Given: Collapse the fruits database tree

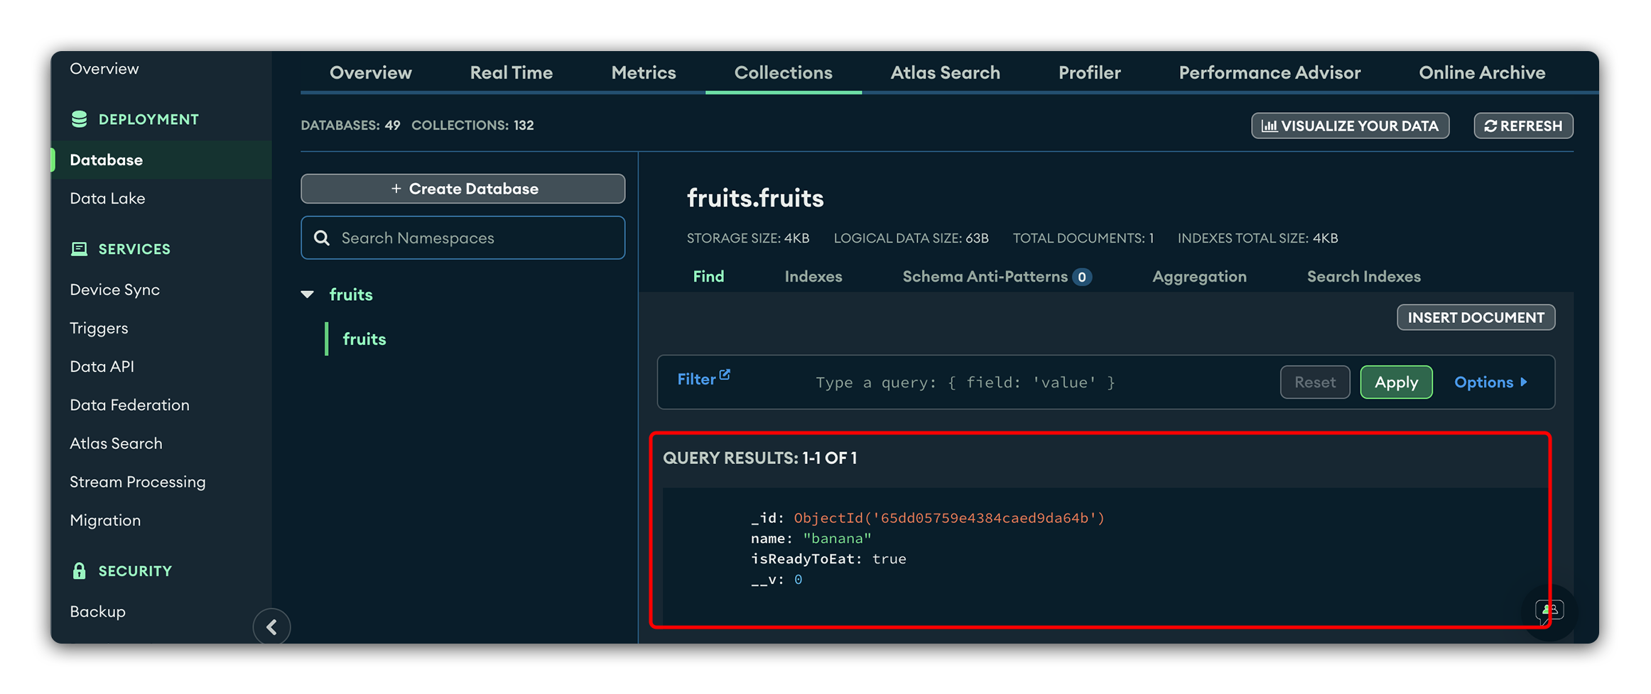Looking at the screenshot, I should [x=308, y=294].
